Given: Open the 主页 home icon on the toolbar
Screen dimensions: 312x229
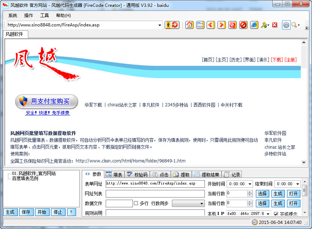Looking at the screenshot, I should click(x=189, y=25).
